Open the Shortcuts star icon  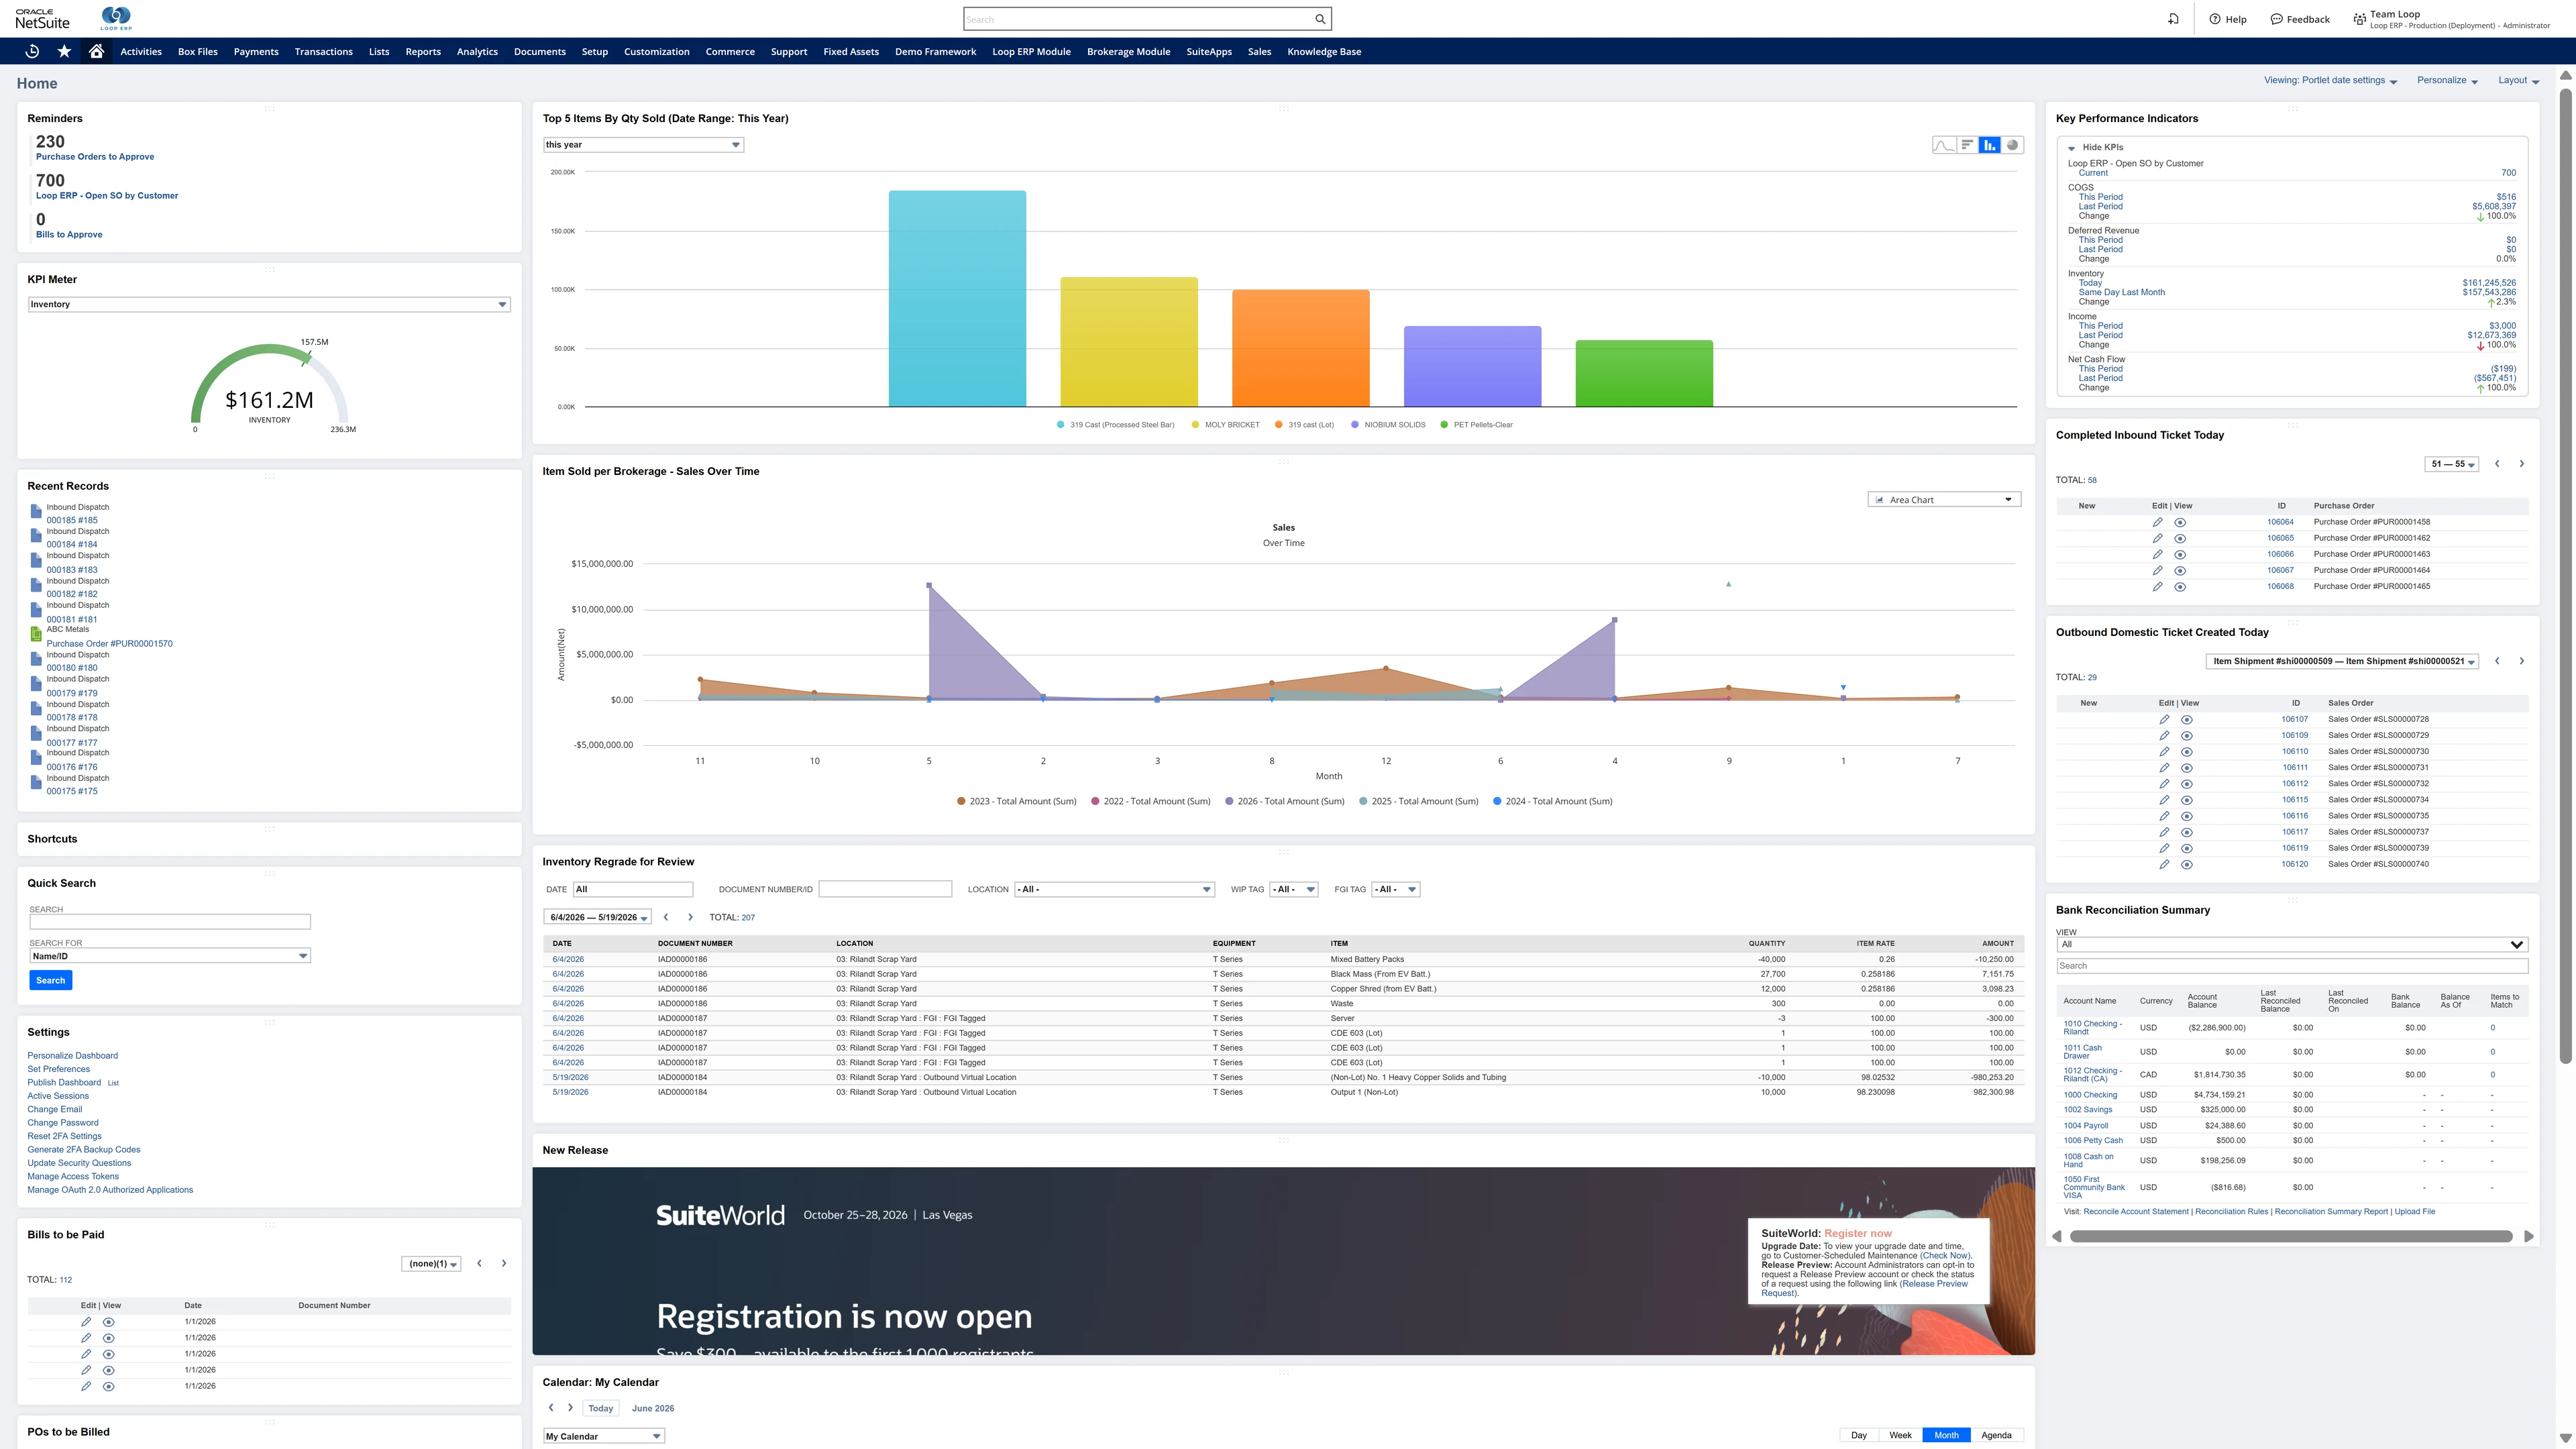pos(64,51)
